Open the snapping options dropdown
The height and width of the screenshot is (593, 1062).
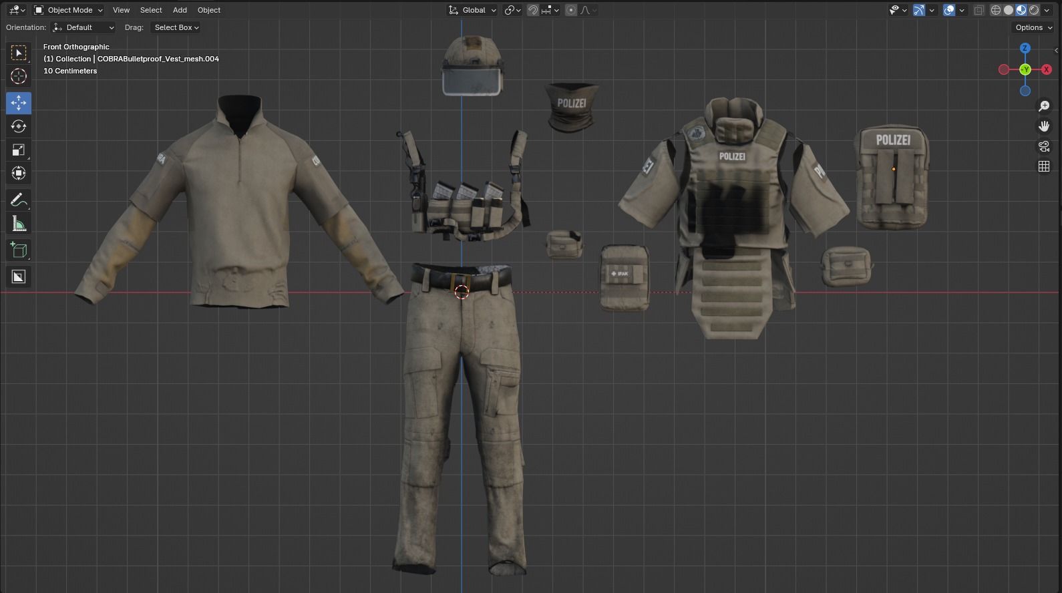point(550,10)
